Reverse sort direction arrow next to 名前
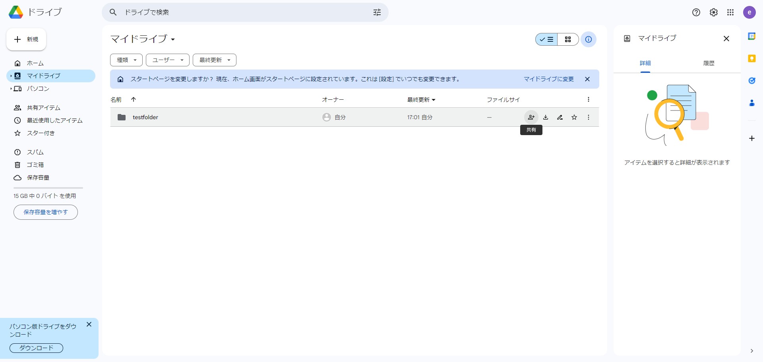763x362 pixels. coord(134,100)
